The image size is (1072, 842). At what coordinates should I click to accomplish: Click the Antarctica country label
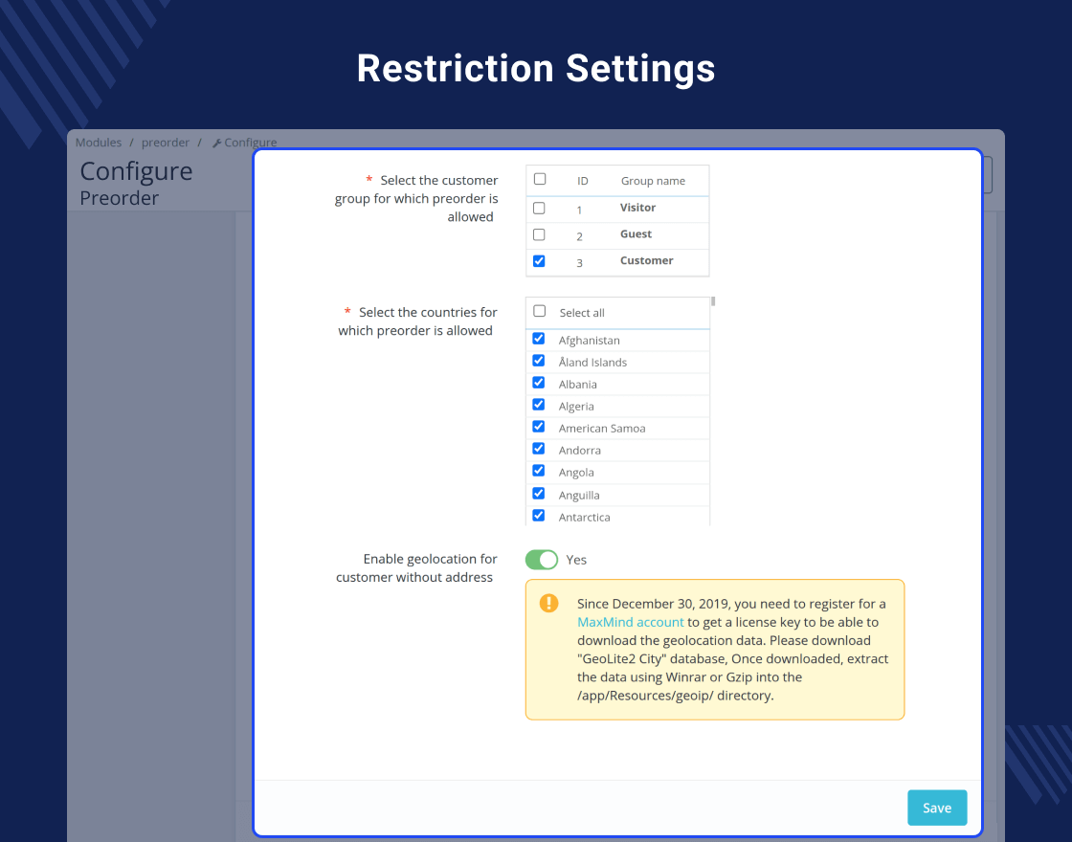(x=585, y=518)
